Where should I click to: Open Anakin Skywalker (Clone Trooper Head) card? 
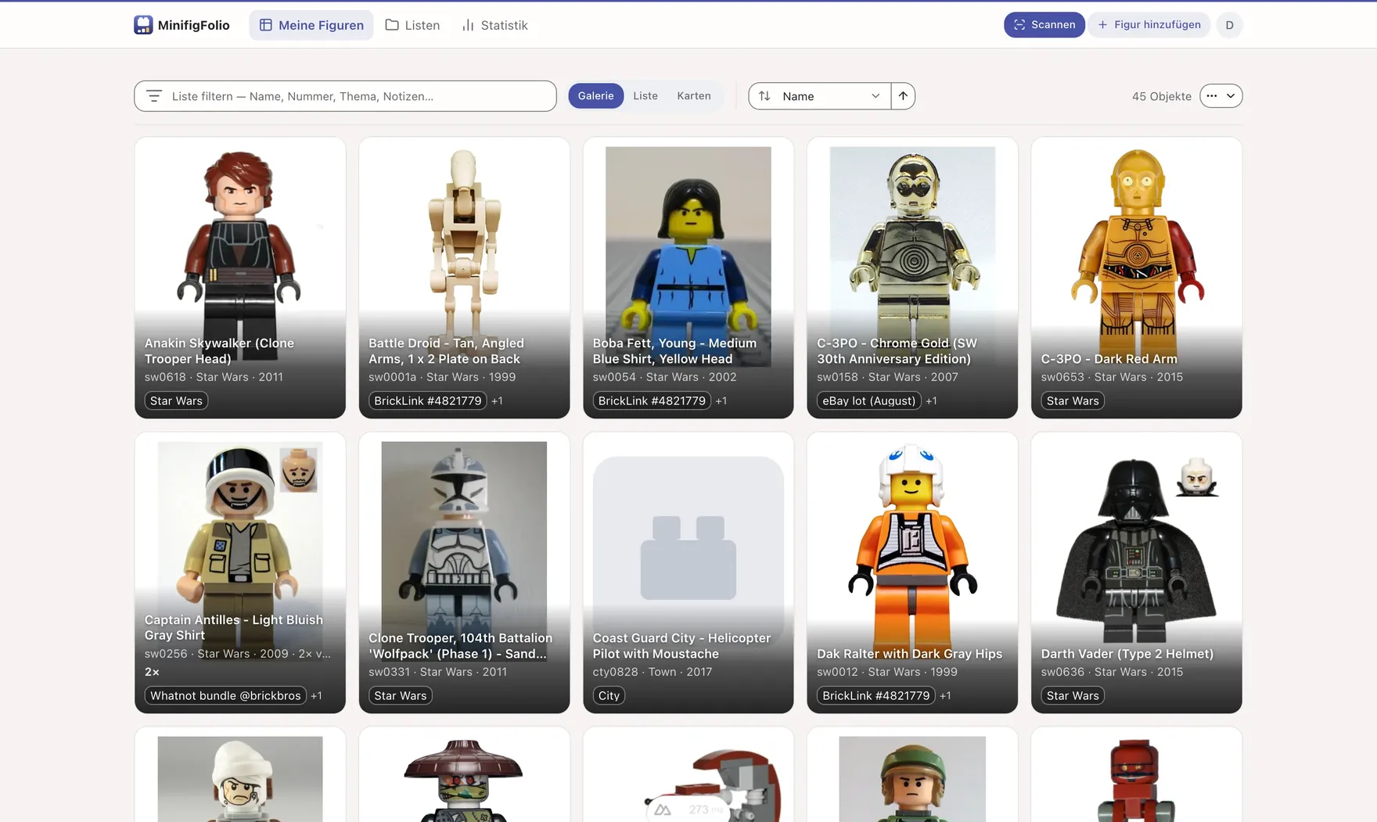240,278
